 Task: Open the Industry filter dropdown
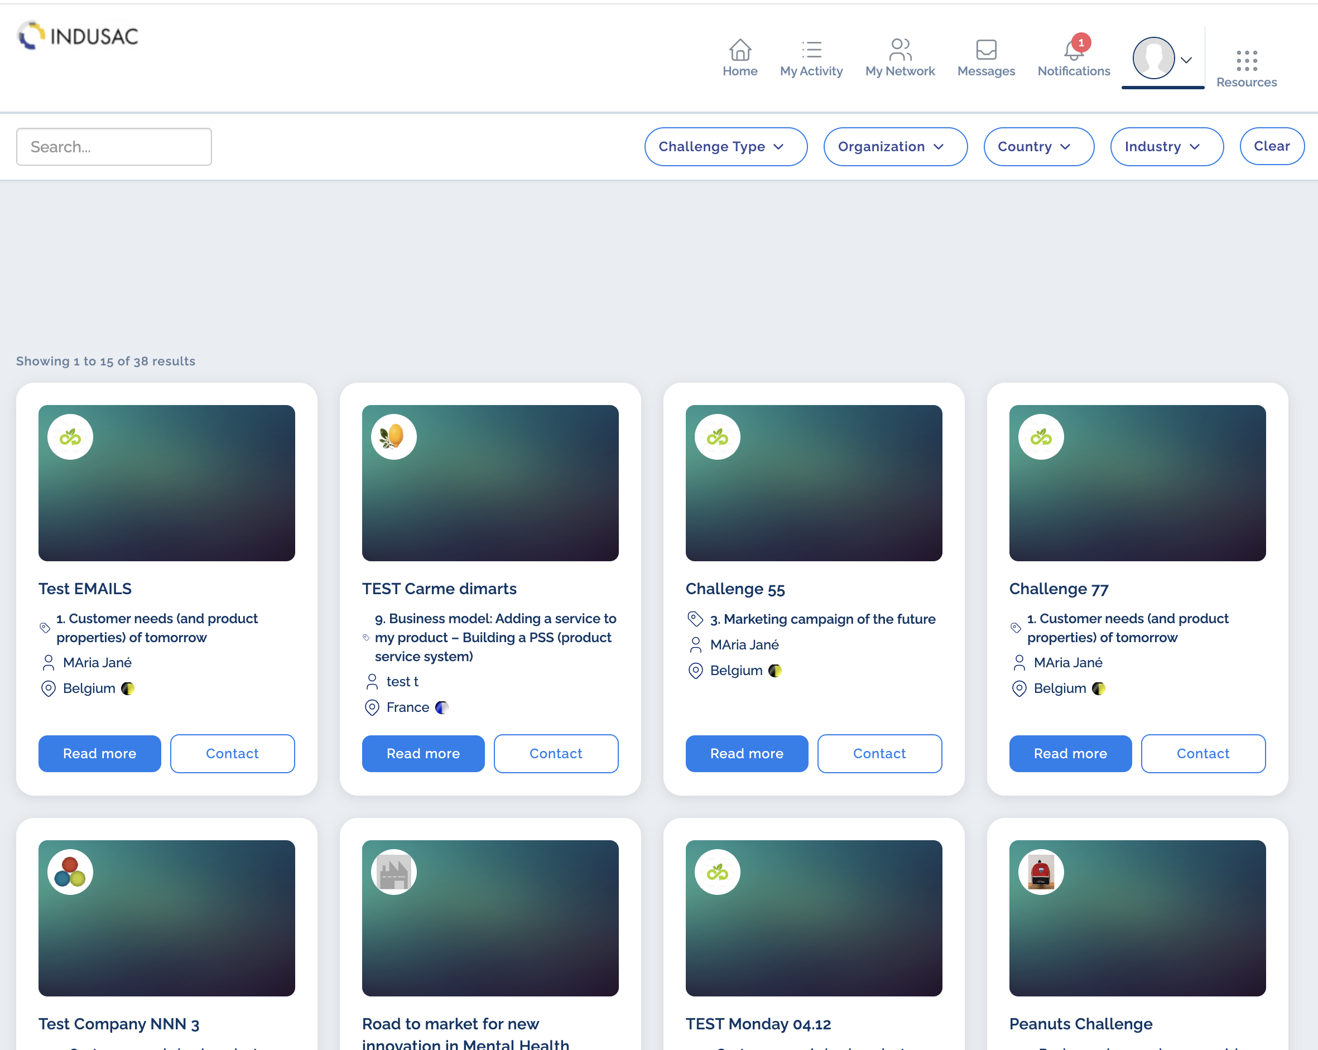point(1166,147)
